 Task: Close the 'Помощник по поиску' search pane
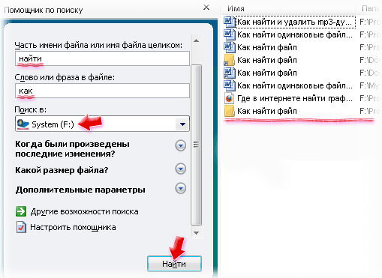pos(206,7)
